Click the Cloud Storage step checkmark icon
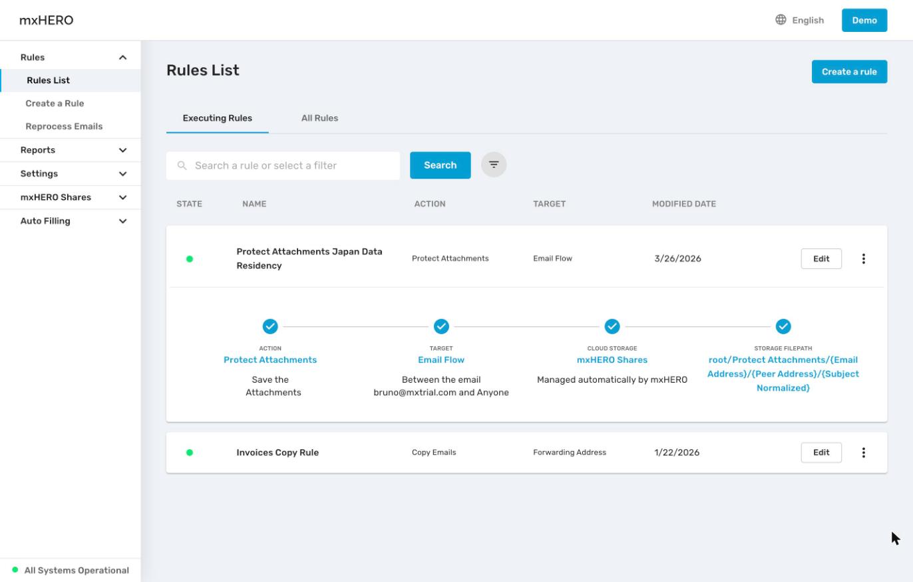This screenshot has height=582, width=913. click(612, 326)
